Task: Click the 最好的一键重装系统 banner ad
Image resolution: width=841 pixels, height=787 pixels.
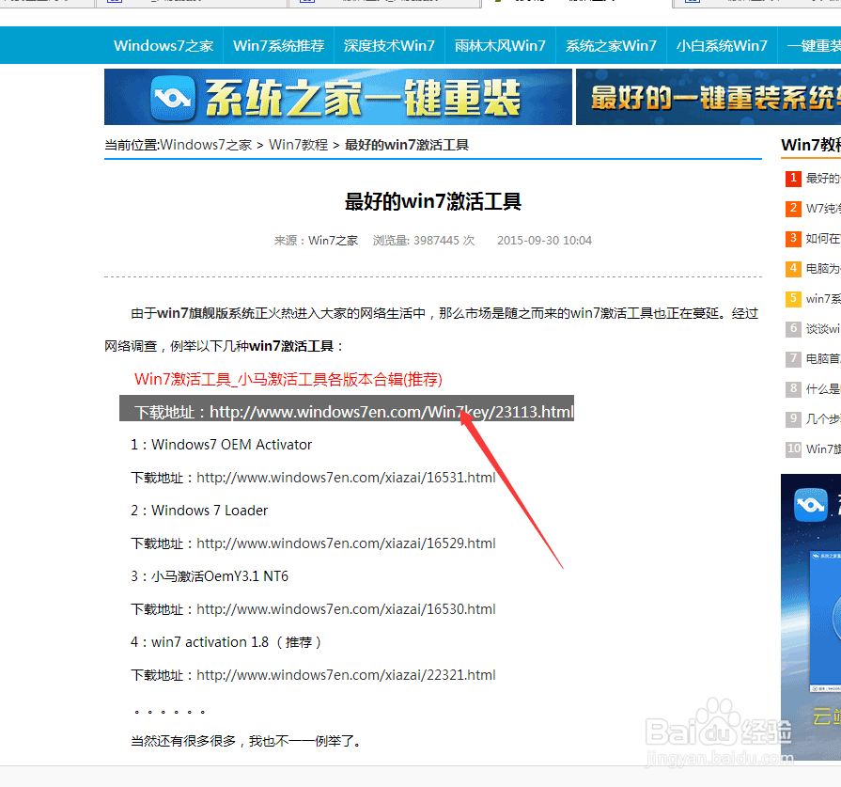Action: coord(709,97)
